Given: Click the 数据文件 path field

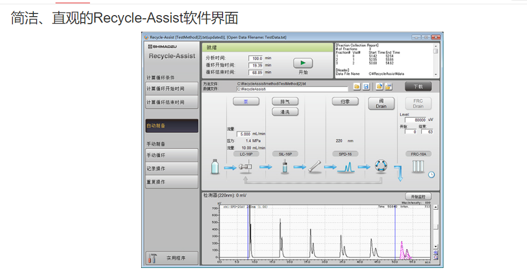Looking at the screenshot, I should (292, 89).
